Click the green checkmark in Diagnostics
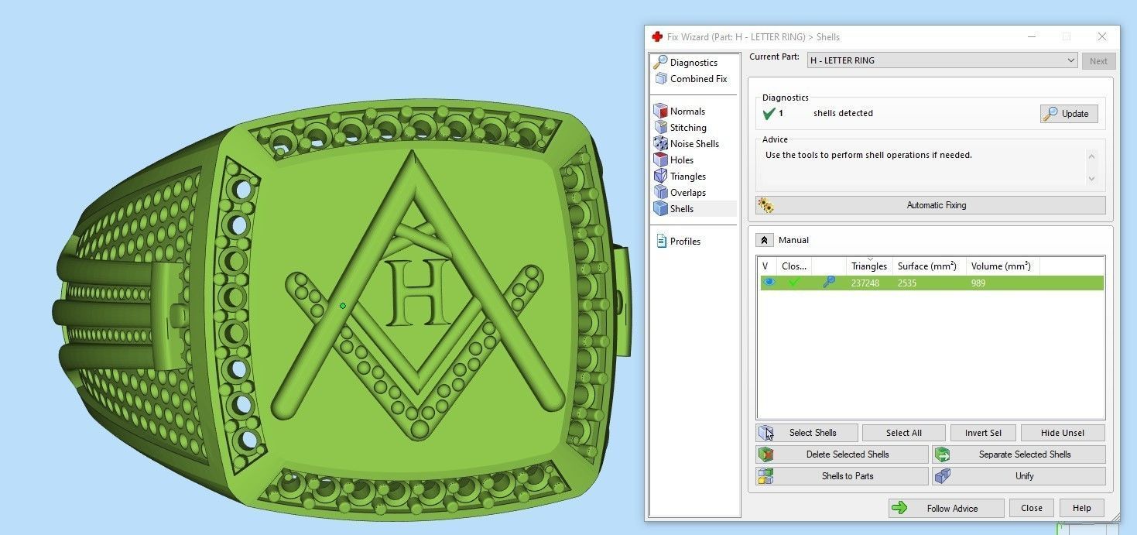Screen dimensions: 1137x535 [x=769, y=114]
